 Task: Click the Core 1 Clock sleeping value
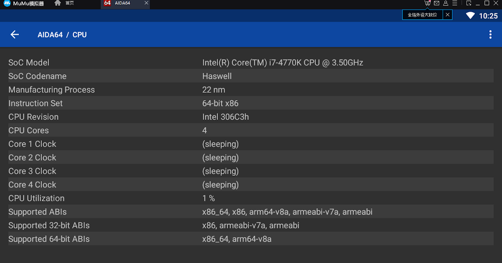pos(220,144)
